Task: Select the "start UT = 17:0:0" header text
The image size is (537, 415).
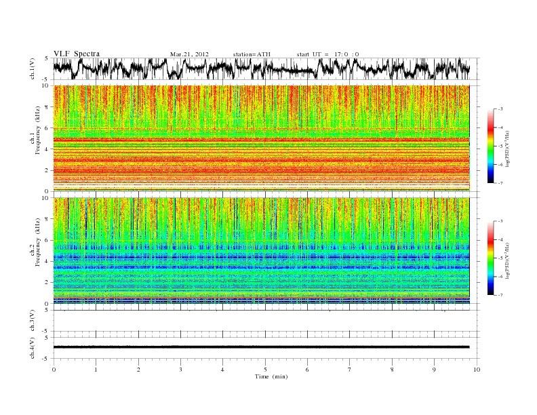Action: click(x=328, y=54)
